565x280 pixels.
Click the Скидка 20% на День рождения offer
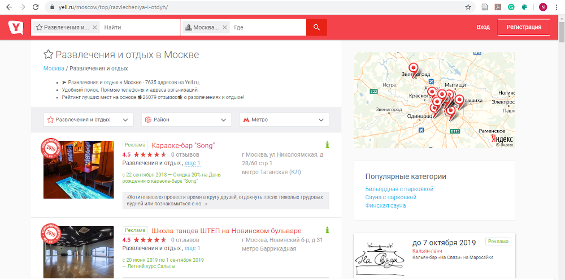coord(172,178)
